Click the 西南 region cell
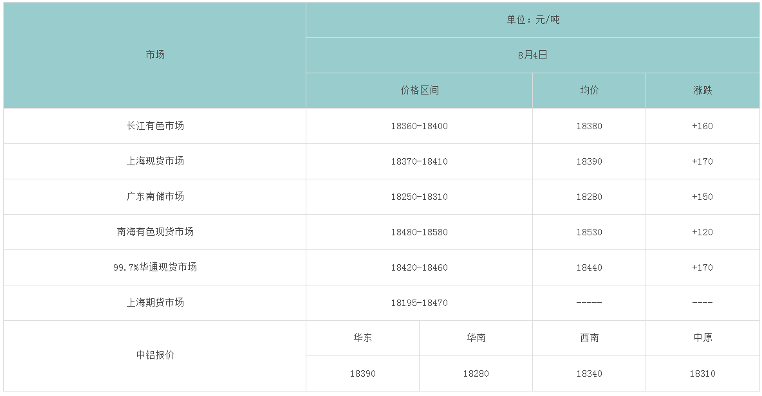762x396 pixels. [589, 338]
